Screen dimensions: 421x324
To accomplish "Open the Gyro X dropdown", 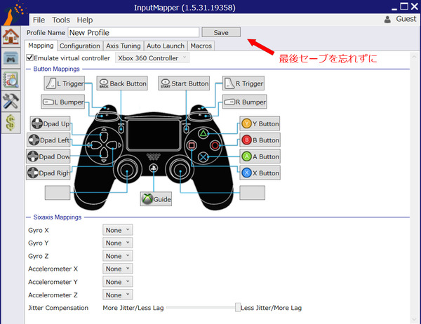I will [x=118, y=230].
